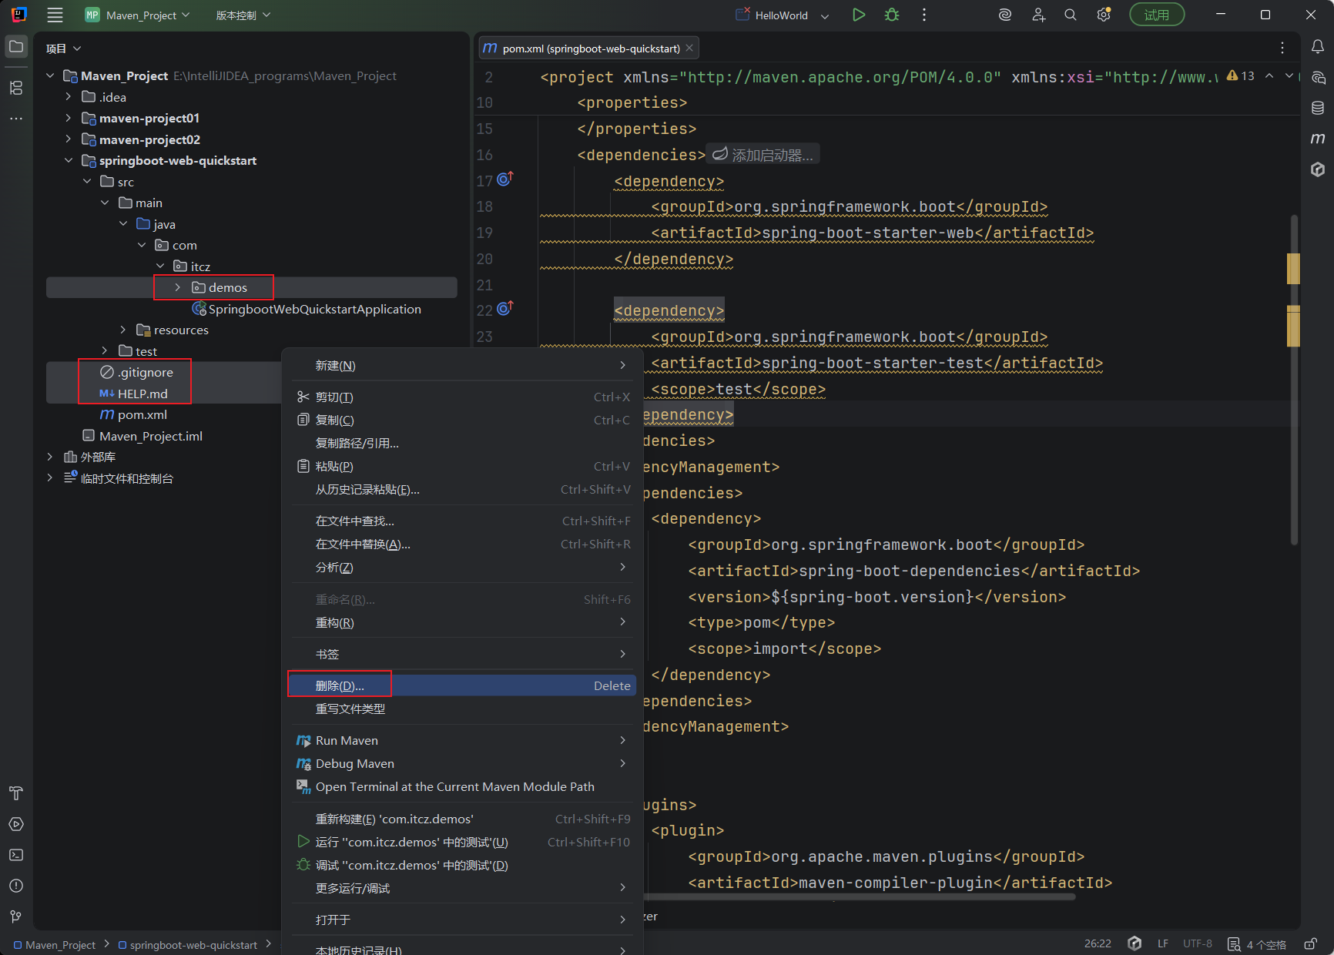Open the 13 warnings indicator
Image resolution: width=1334 pixels, height=955 pixels.
(x=1241, y=75)
